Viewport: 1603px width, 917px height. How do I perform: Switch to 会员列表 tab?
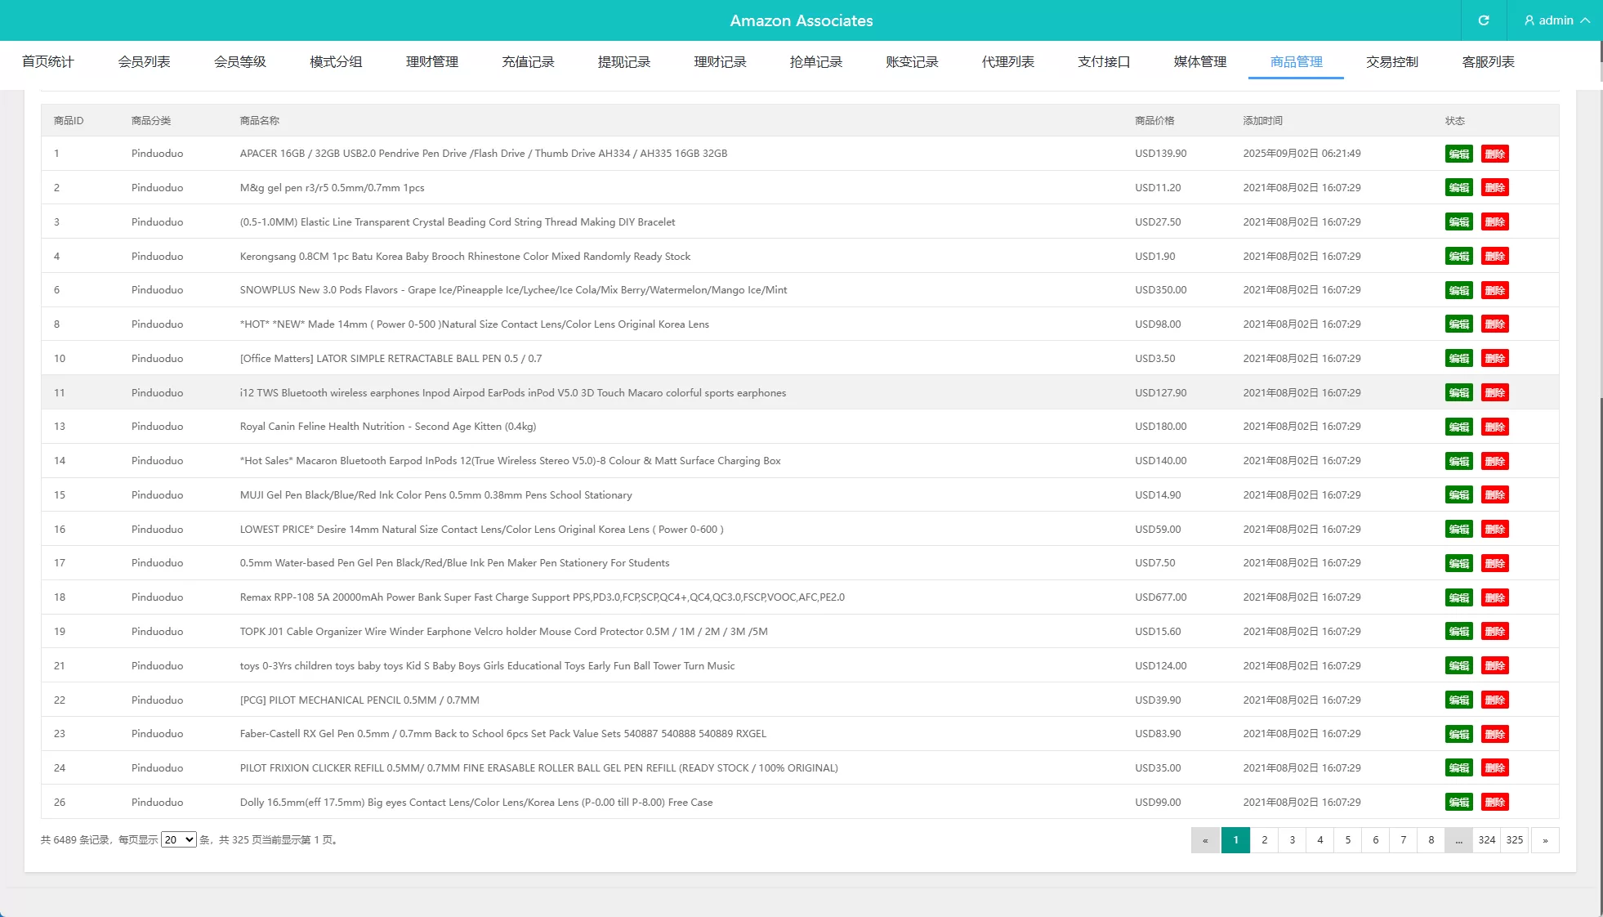point(144,62)
